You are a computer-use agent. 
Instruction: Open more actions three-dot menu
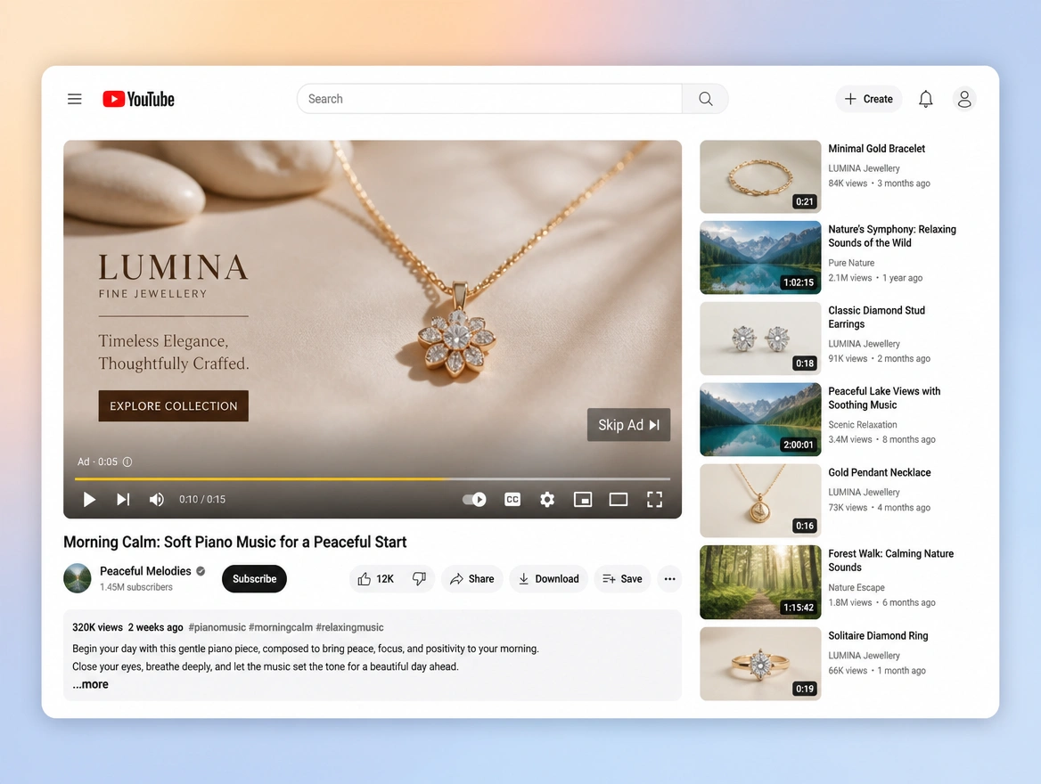[x=669, y=579]
